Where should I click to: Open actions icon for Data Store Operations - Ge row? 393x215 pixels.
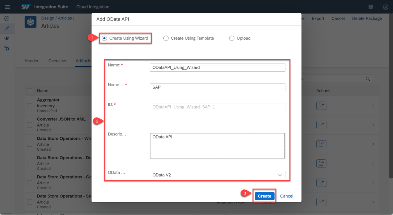[x=321, y=183]
